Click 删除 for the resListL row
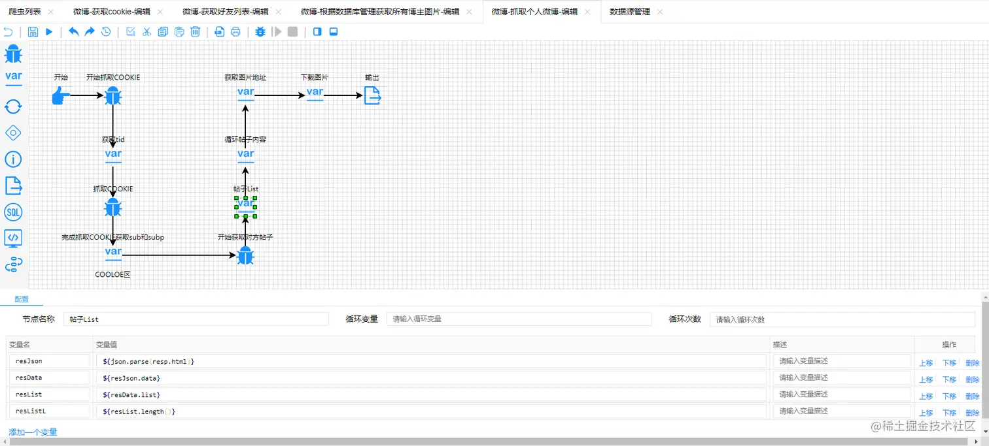 [973, 413]
